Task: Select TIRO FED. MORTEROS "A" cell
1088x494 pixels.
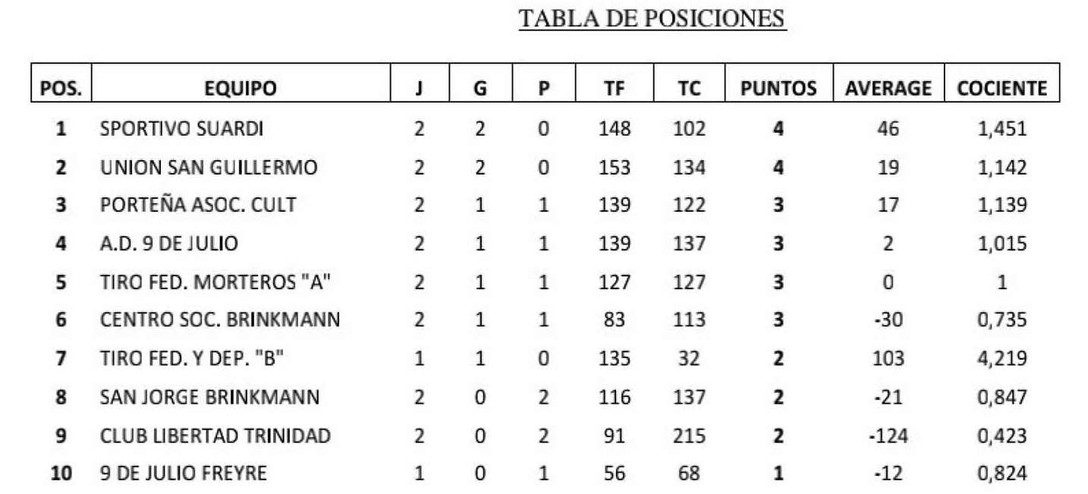Action: coord(216,282)
